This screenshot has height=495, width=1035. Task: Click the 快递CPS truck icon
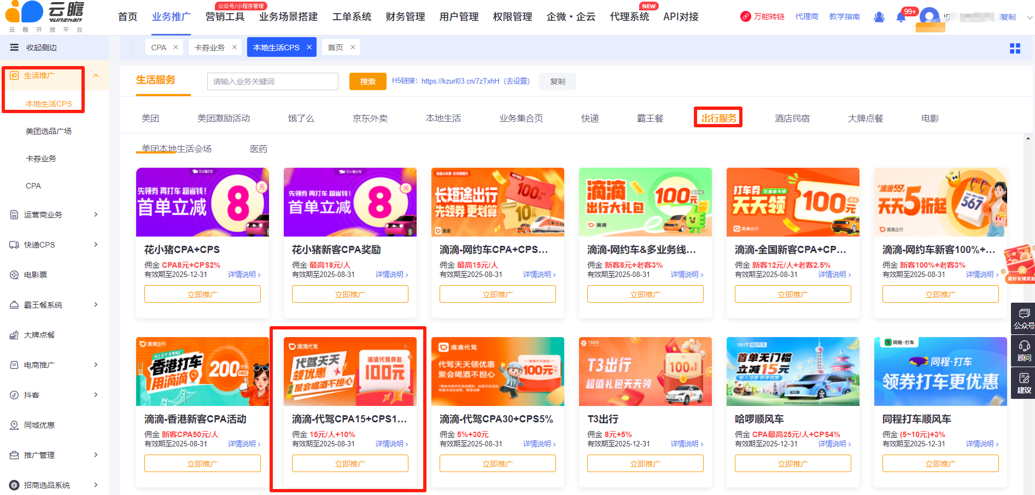pos(14,245)
